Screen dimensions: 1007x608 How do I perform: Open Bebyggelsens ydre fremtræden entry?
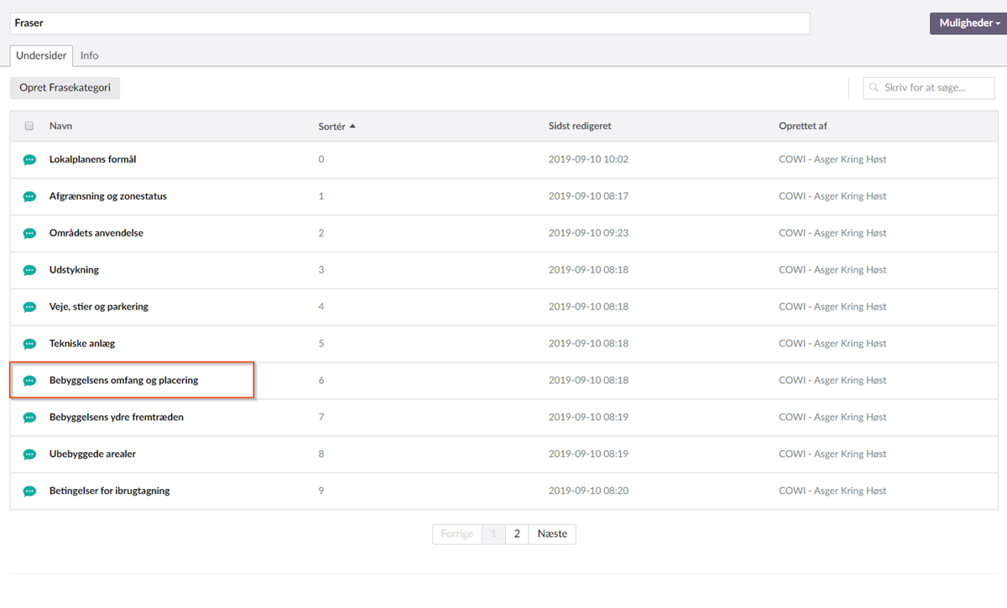coord(116,418)
